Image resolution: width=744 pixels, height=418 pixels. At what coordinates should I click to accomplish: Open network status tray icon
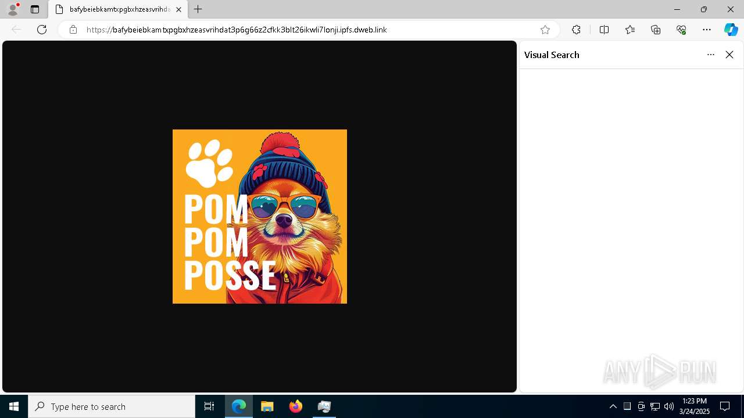point(655,406)
